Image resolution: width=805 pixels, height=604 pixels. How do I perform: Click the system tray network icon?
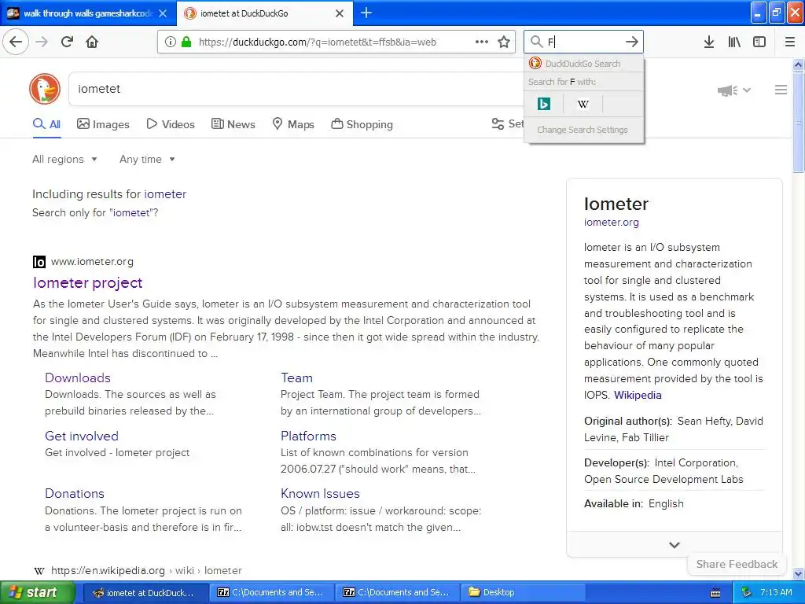point(747,592)
